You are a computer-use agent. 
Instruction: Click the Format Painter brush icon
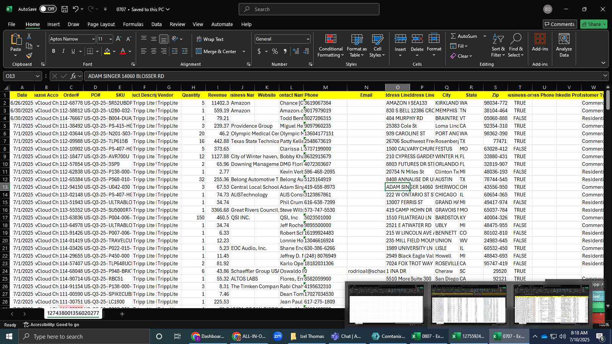click(x=29, y=55)
